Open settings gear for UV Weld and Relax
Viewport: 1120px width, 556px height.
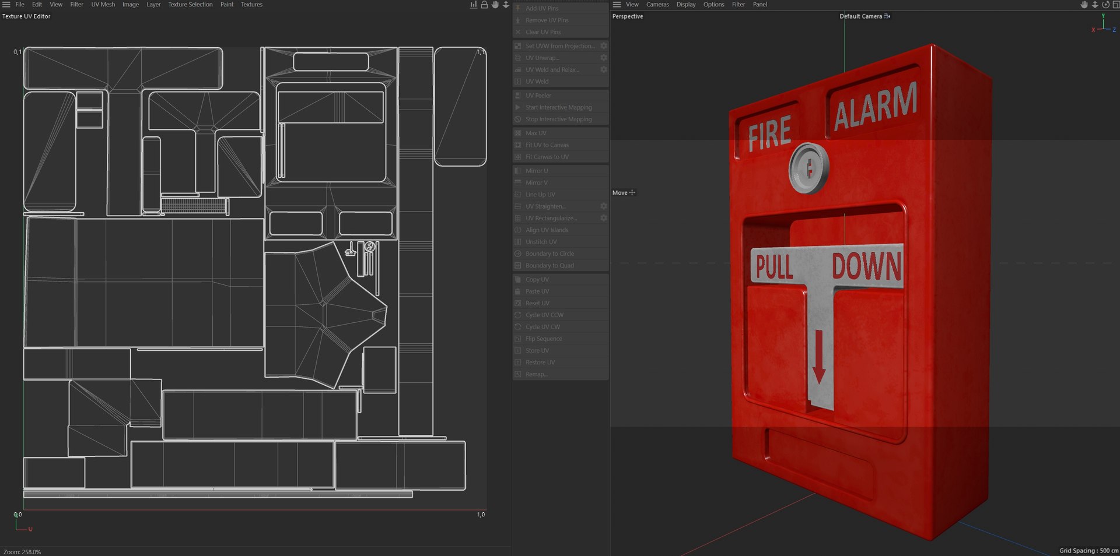[x=604, y=69]
